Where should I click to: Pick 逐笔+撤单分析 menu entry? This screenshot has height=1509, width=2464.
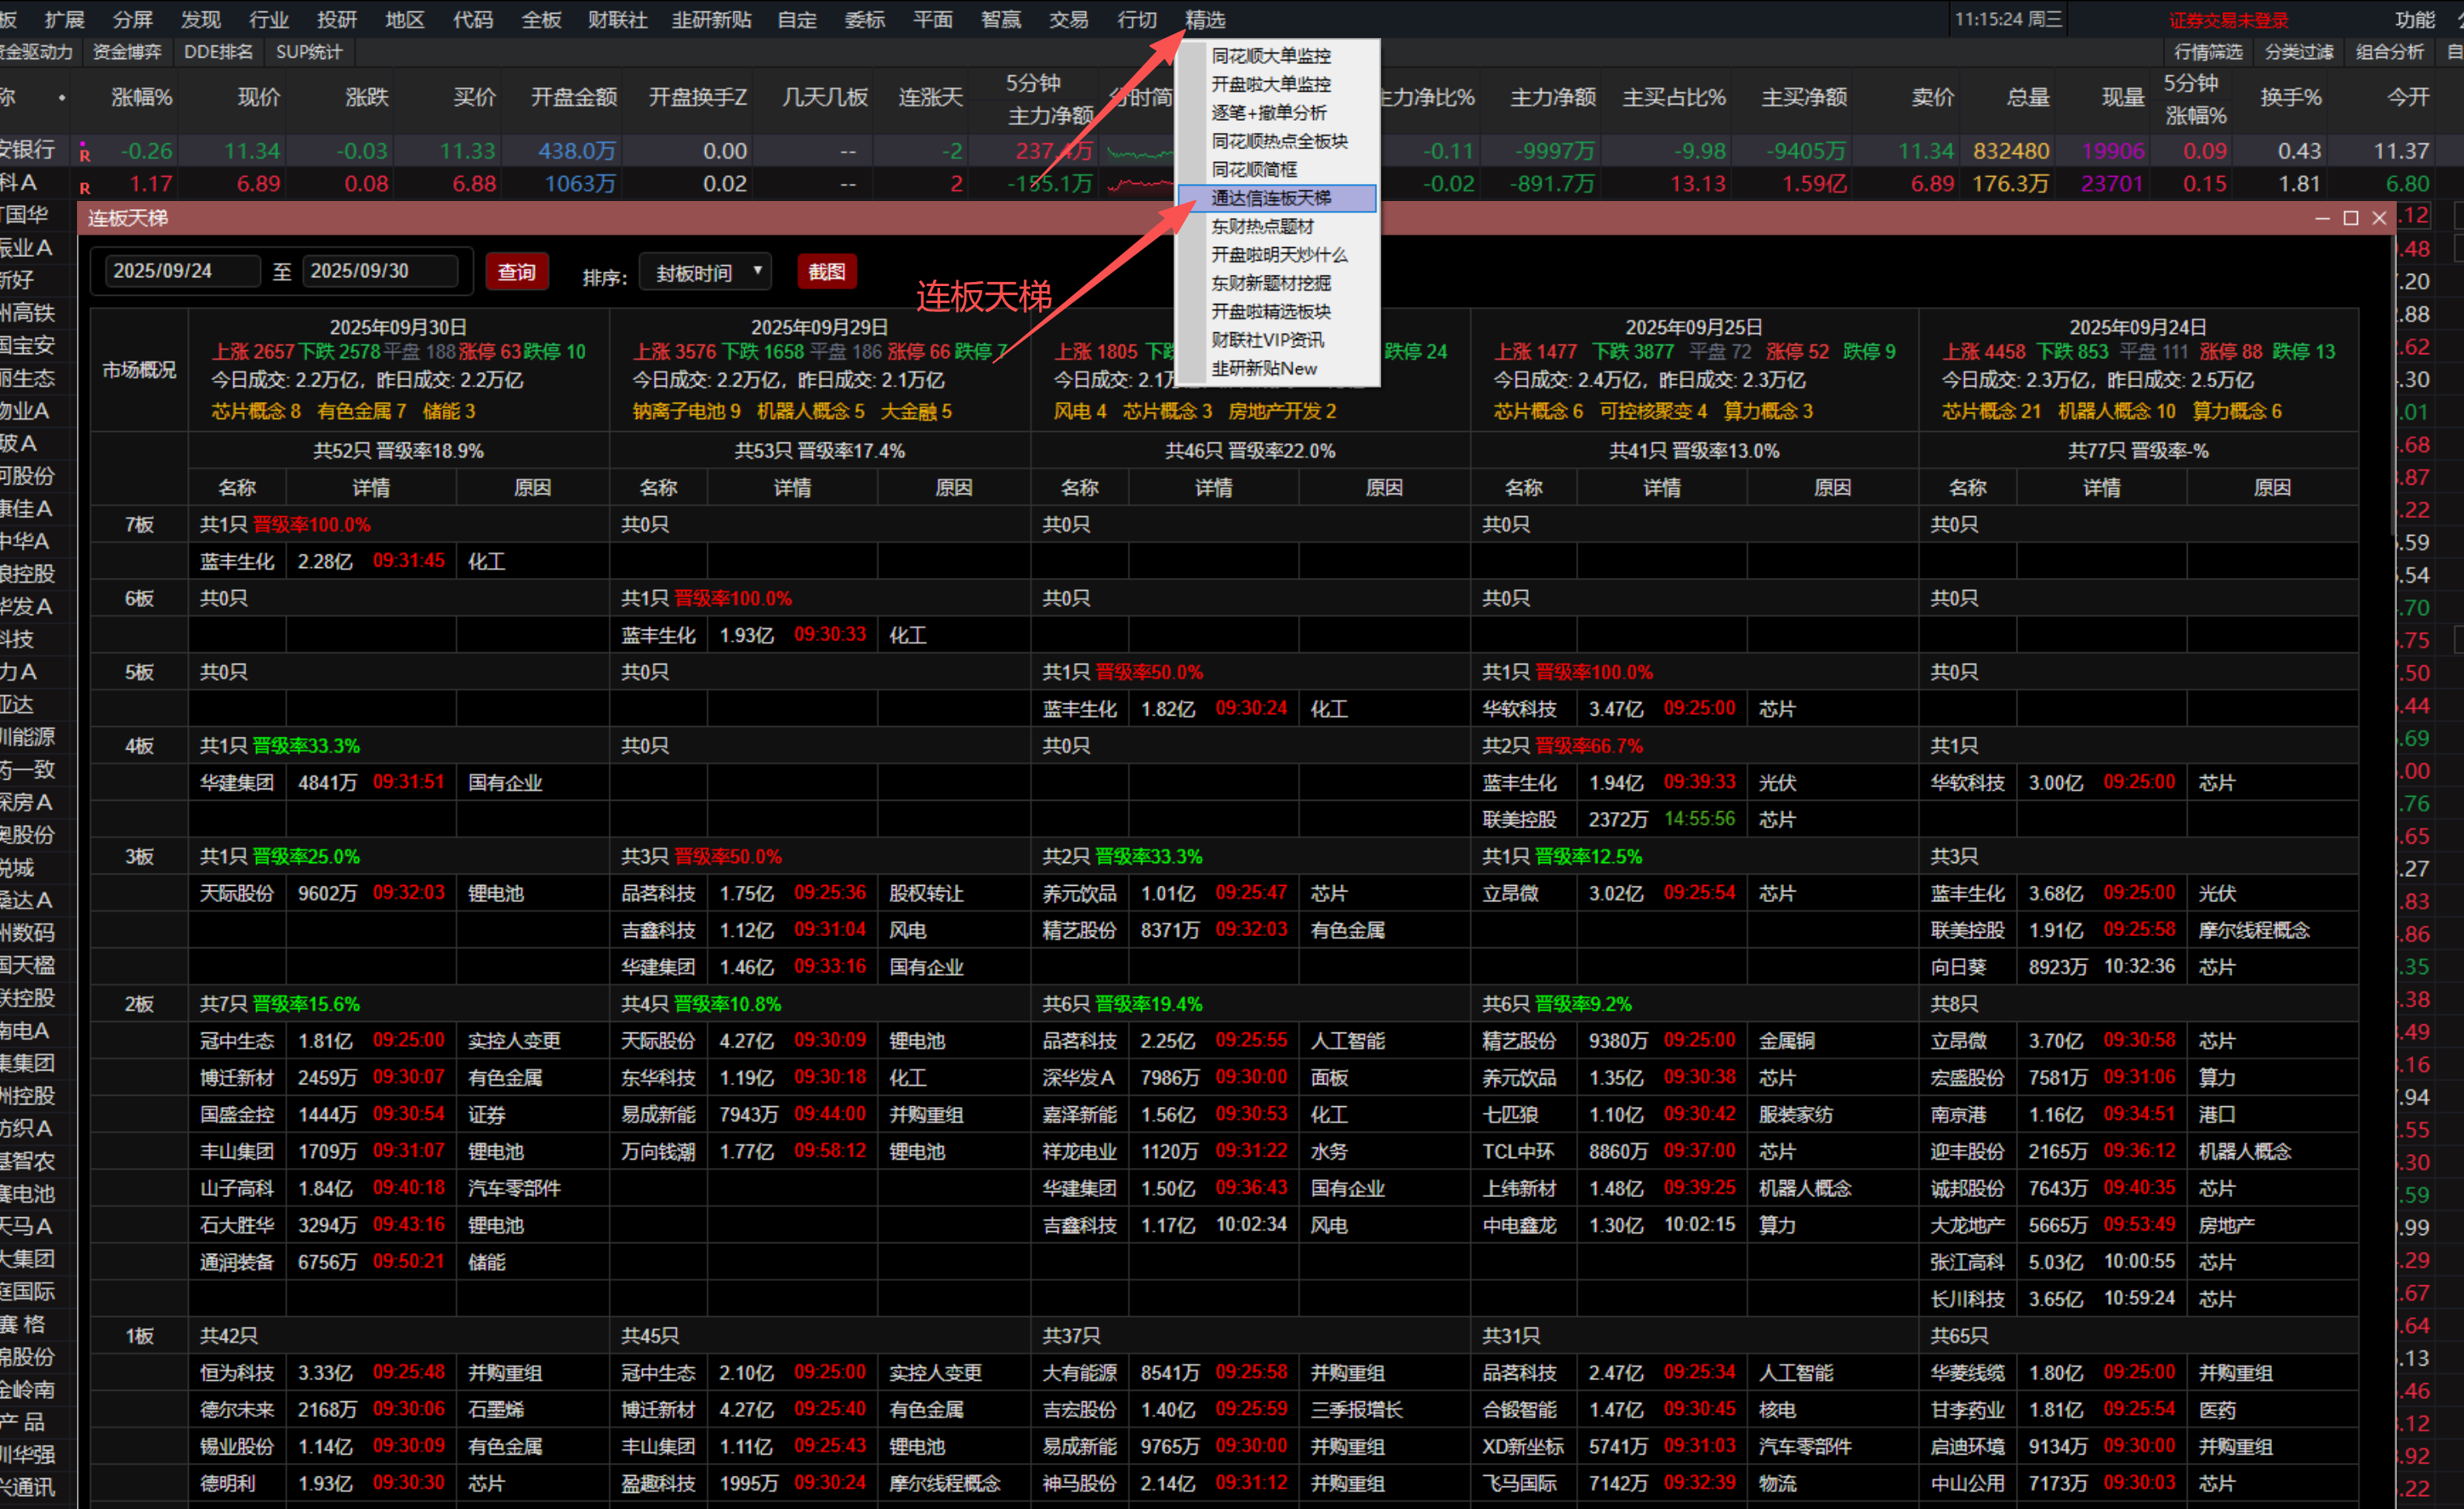[x=1269, y=113]
